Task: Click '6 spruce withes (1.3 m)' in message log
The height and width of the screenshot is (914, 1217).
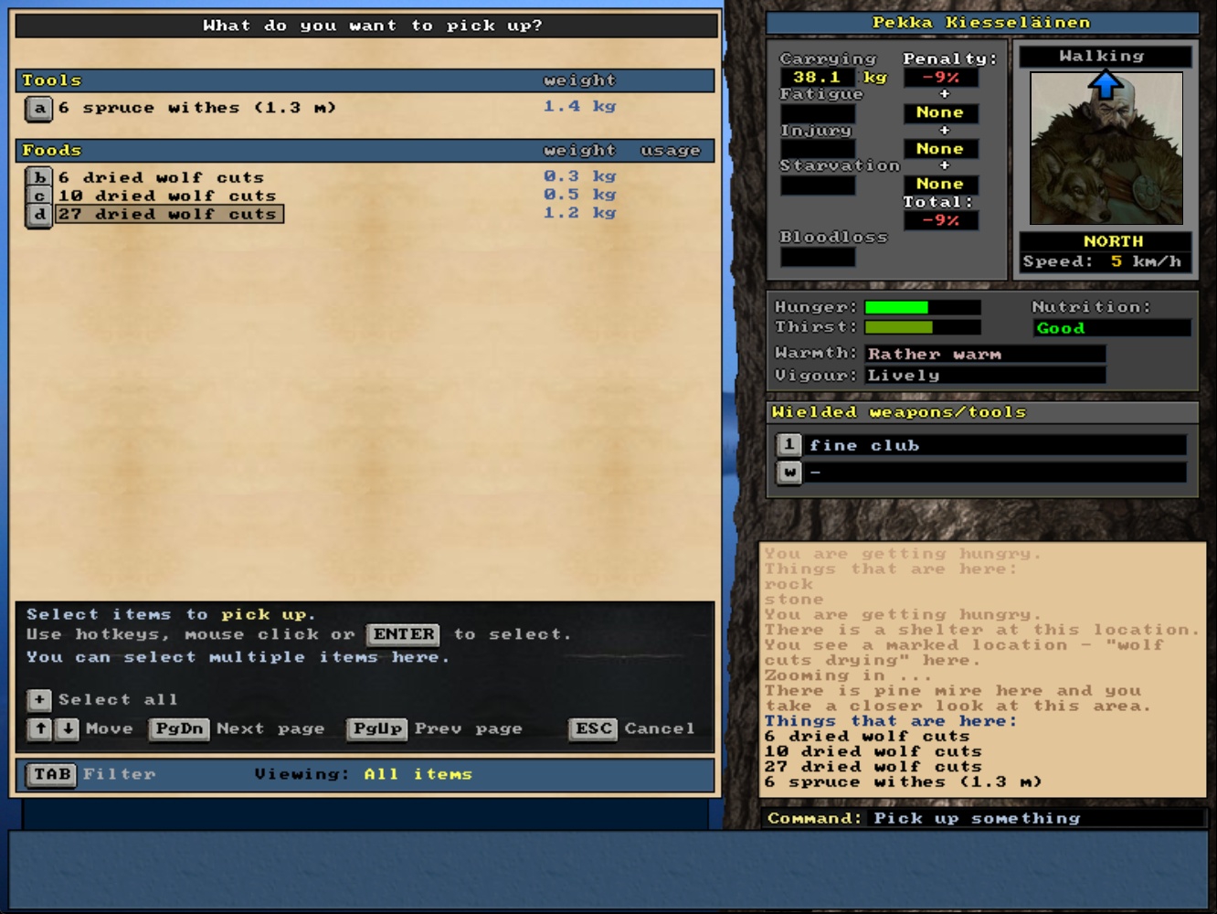Action: (904, 782)
